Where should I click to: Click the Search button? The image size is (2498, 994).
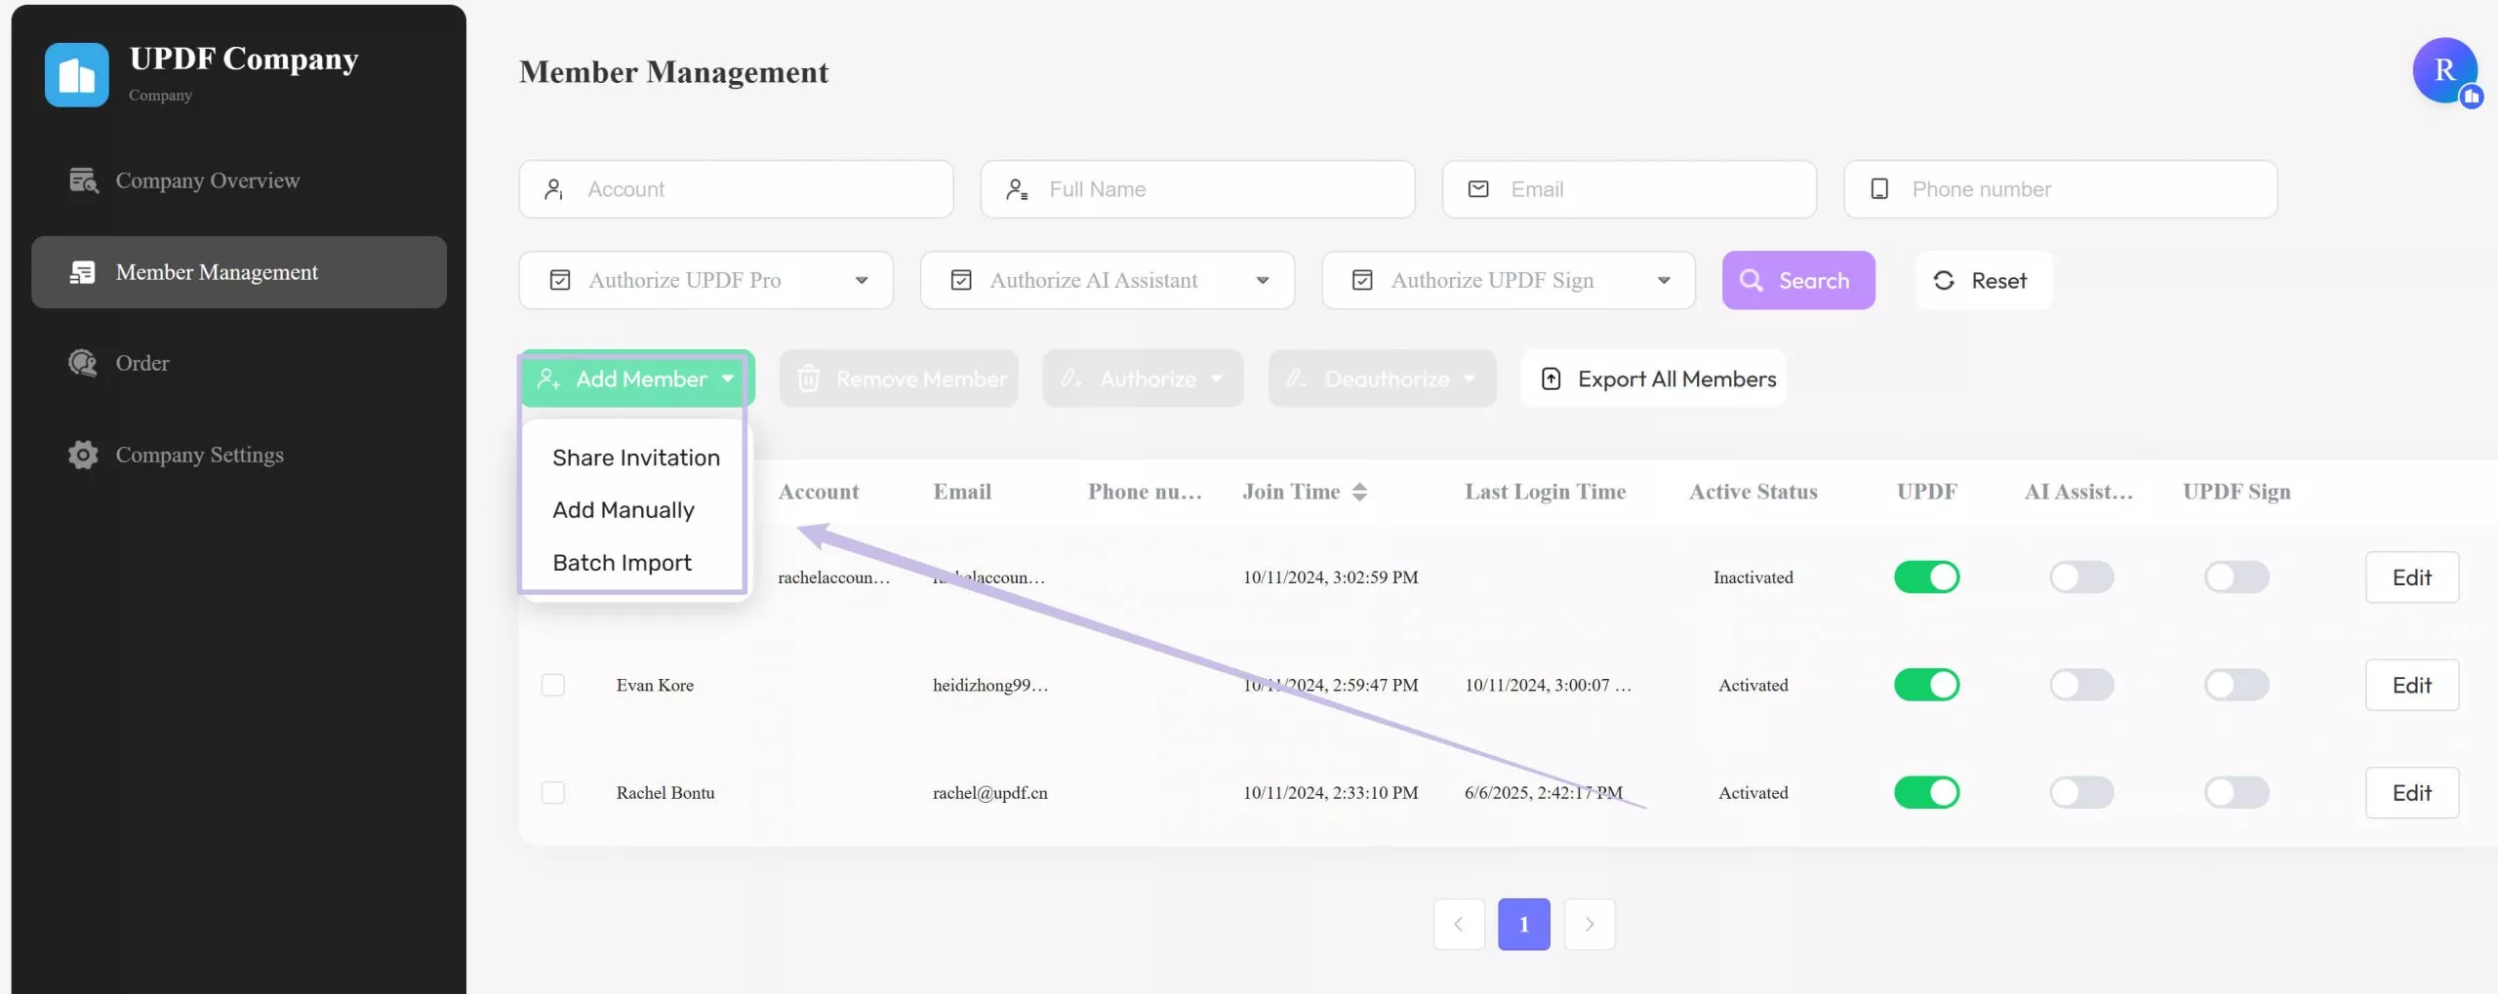(x=1798, y=281)
